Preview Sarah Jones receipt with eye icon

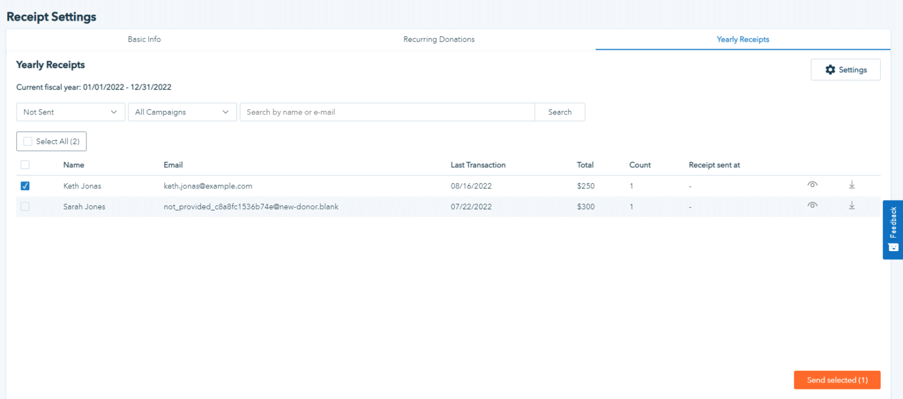812,205
